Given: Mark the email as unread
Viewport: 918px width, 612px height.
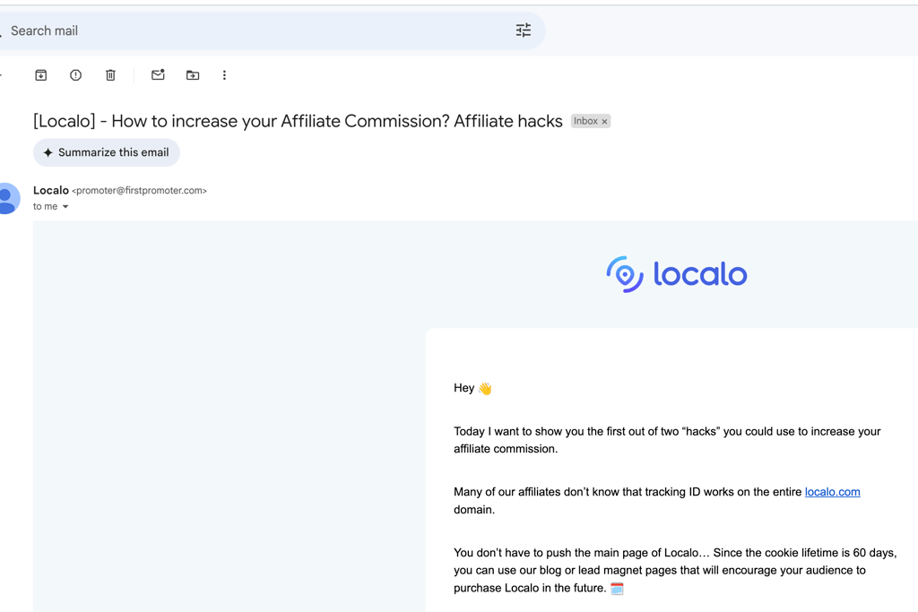Looking at the screenshot, I should pyautogui.click(x=158, y=74).
